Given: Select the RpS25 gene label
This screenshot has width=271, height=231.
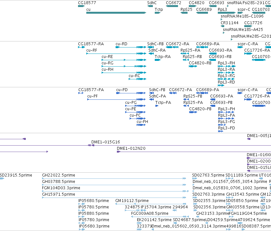Looking at the screenshot, I should [186, 10].
